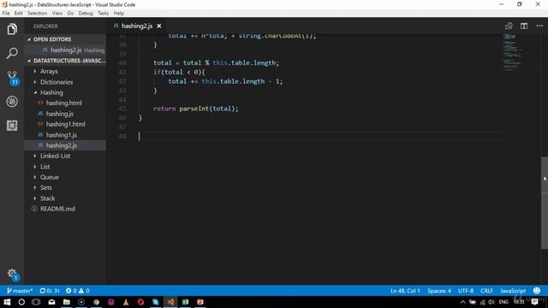This screenshot has height=308, width=548.
Task: Click the return parseInt(total) line
Action: point(196,109)
